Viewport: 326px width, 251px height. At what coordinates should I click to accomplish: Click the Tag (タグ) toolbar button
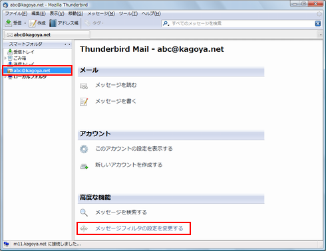click(94, 23)
